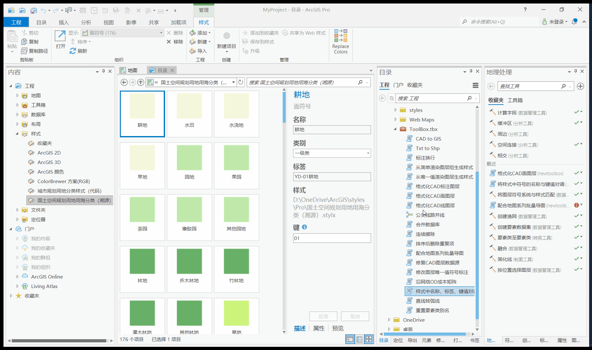Switch to 工具箱 tab in geoprocessing
Viewport: 592px width, 350px height.
(515, 100)
